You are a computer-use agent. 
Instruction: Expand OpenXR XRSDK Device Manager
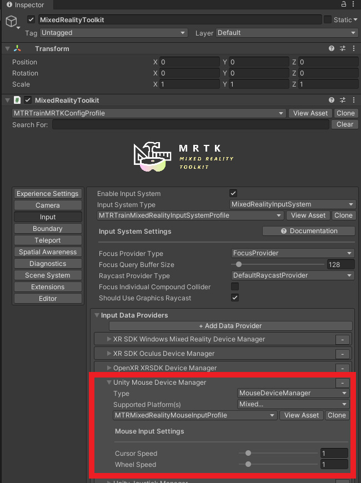(x=109, y=368)
